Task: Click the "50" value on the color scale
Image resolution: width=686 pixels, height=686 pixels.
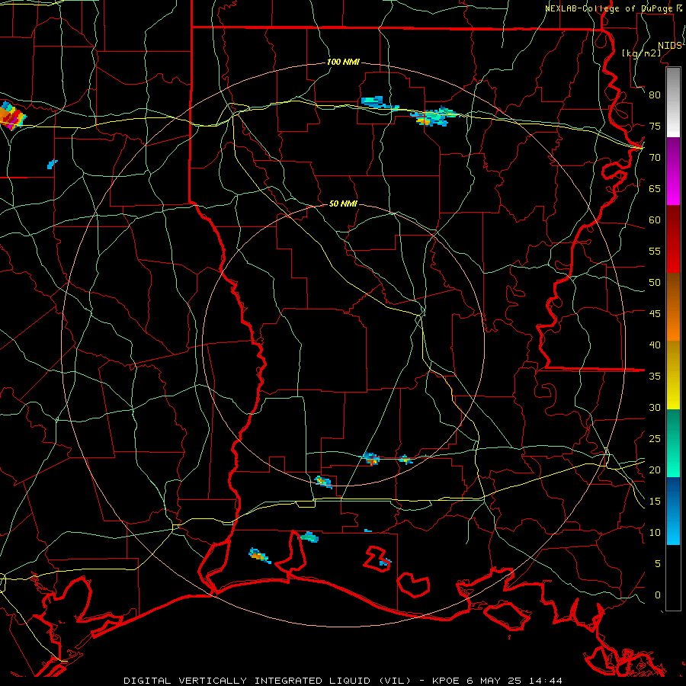Action: pyautogui.click(x=655, y=283)
